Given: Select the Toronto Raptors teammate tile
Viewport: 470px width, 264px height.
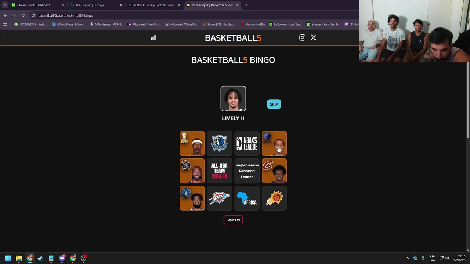Looking at the screenshot, I should pos(192,171).
